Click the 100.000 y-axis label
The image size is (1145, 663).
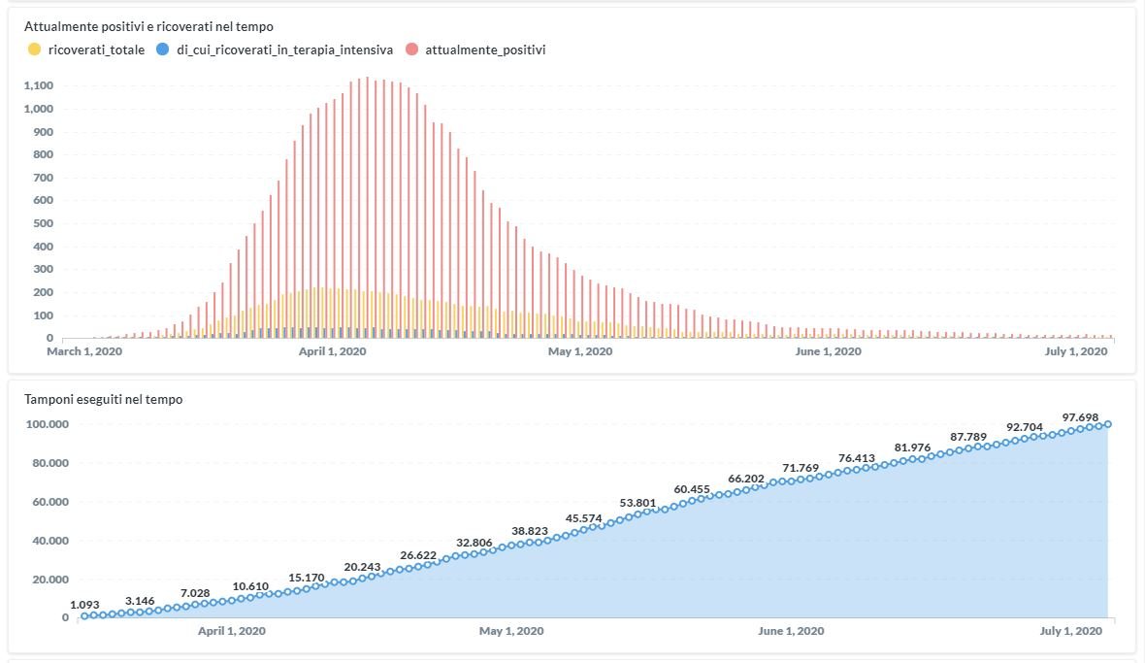(x=48, y=424)
